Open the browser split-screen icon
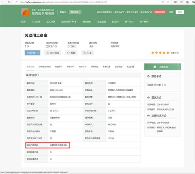 (x=175, y=2)
